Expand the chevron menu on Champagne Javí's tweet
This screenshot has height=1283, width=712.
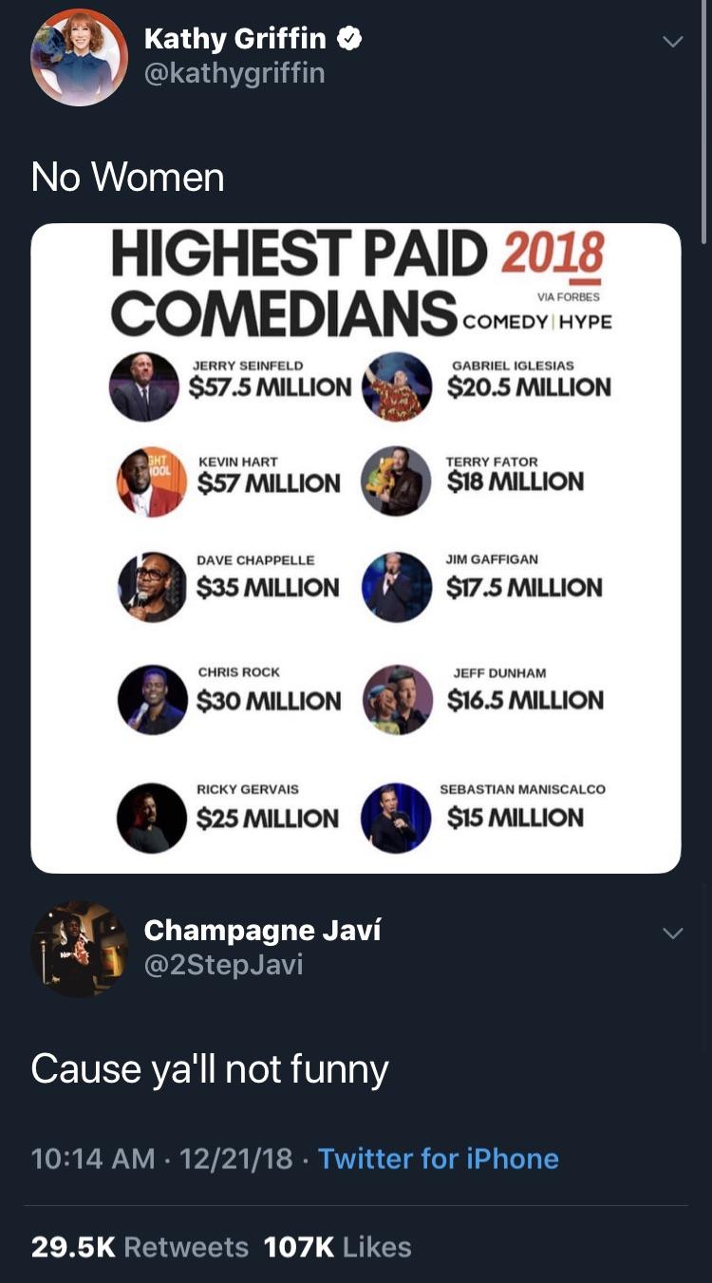pos(672,934)
